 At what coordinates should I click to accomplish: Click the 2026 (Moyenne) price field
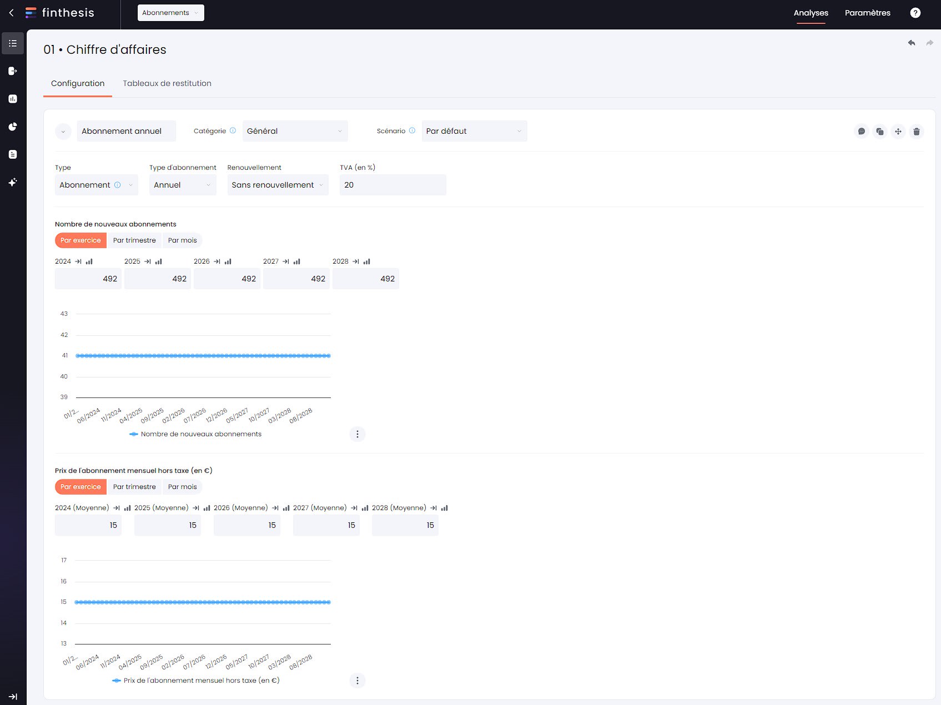(x=247, y=525)
